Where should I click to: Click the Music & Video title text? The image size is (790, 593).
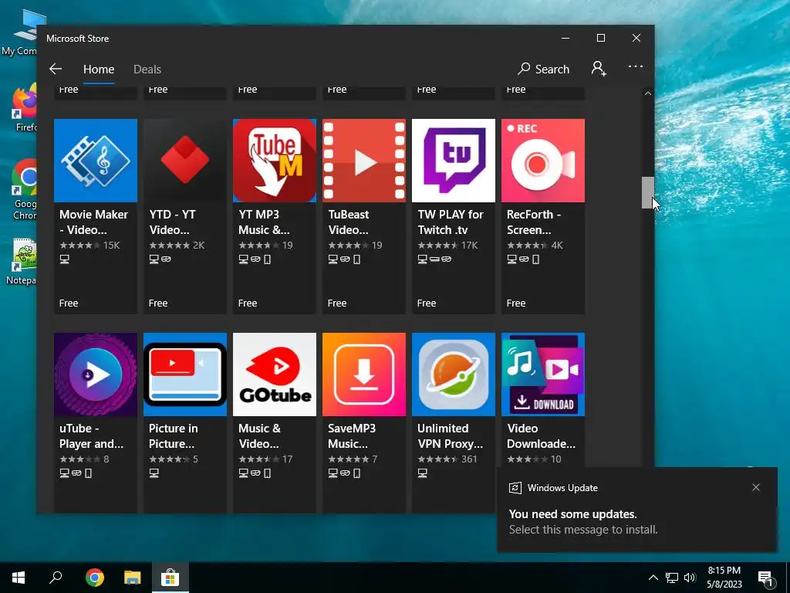[x=259, y=435]
